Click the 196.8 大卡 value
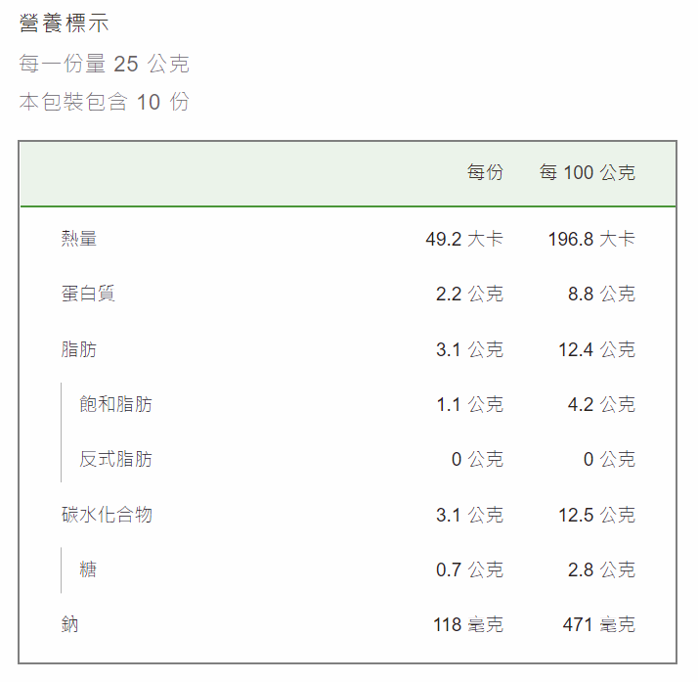The width and height of the screenshot is (698, 682). click(x=591, y=239)
